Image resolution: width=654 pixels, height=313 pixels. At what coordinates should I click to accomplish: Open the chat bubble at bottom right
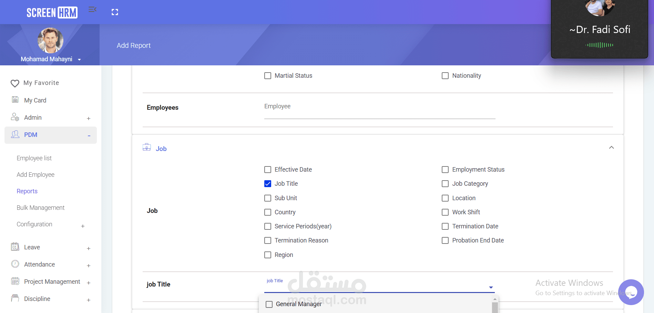(x=631, y=292)
